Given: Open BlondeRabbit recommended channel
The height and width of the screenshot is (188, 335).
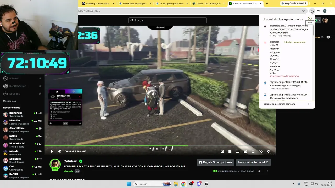Looking at the screenshot, I should pyautogui.click(x=22, y=145).
